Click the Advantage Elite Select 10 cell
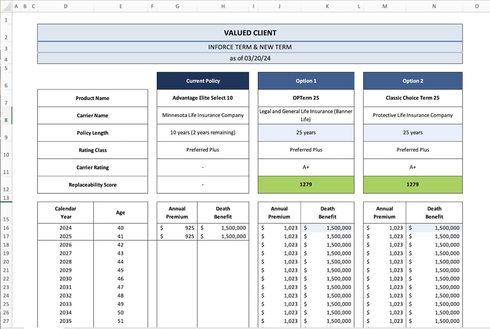Viewport: 490px width, 329px height. click(x=202, y=98)
